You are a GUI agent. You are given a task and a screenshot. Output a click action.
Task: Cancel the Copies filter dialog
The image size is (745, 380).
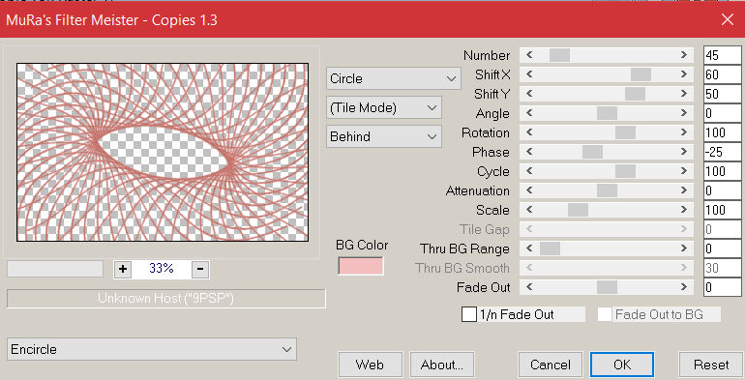(551, 365)
